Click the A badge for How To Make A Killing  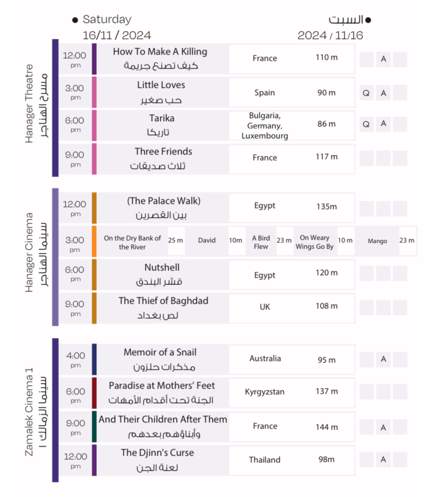point(384,59)
